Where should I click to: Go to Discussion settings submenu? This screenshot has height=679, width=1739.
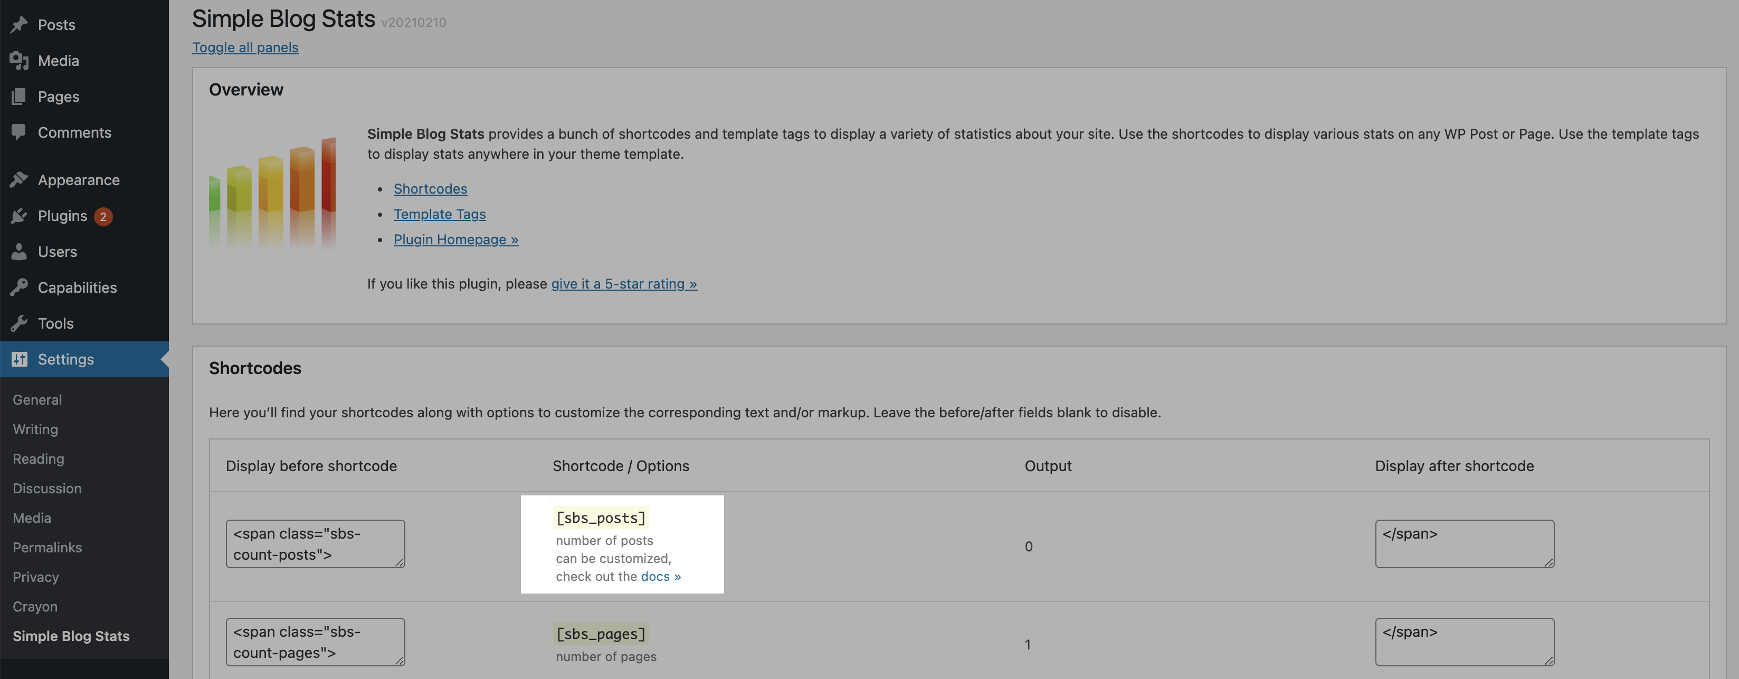[47, 488]
